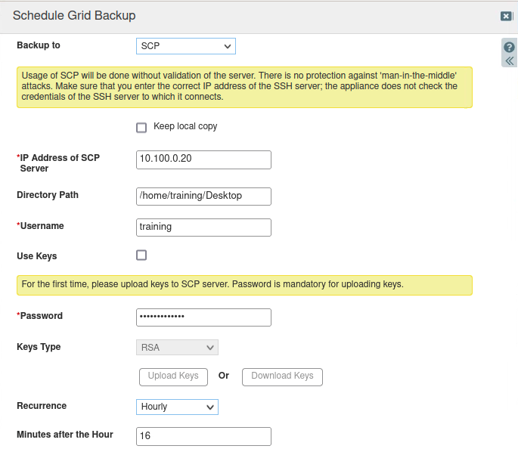The width and height of the screenshot is (518, 452).
Task: Click the Recurrence label
Action: [42, 406]
